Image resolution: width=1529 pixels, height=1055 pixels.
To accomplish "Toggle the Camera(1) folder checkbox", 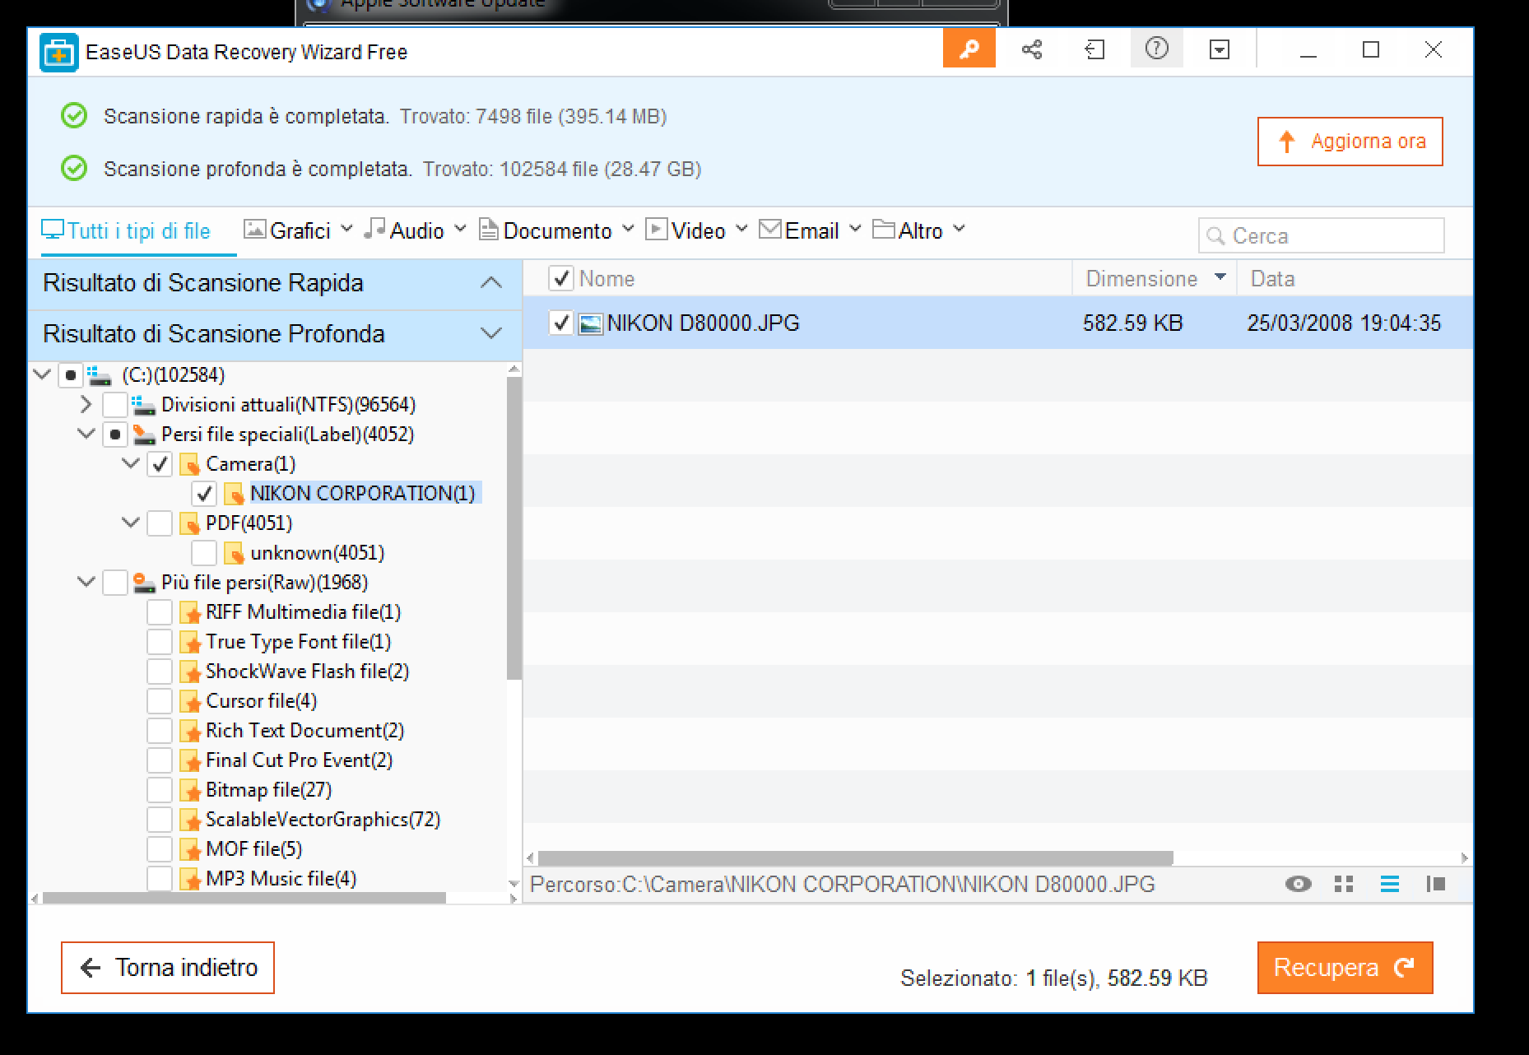I will tap(160, 464).
